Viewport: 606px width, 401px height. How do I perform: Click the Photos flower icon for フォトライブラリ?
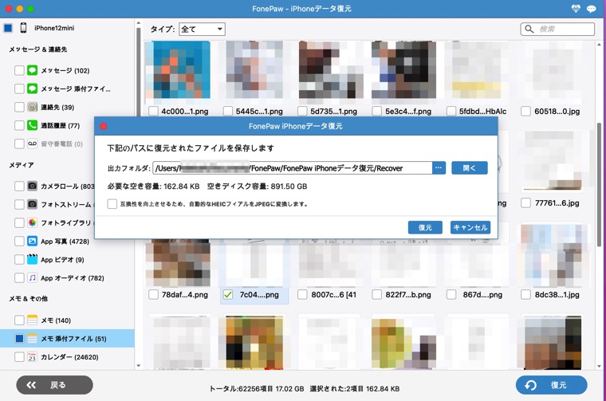pyautogui.click(x=32, y=223)
